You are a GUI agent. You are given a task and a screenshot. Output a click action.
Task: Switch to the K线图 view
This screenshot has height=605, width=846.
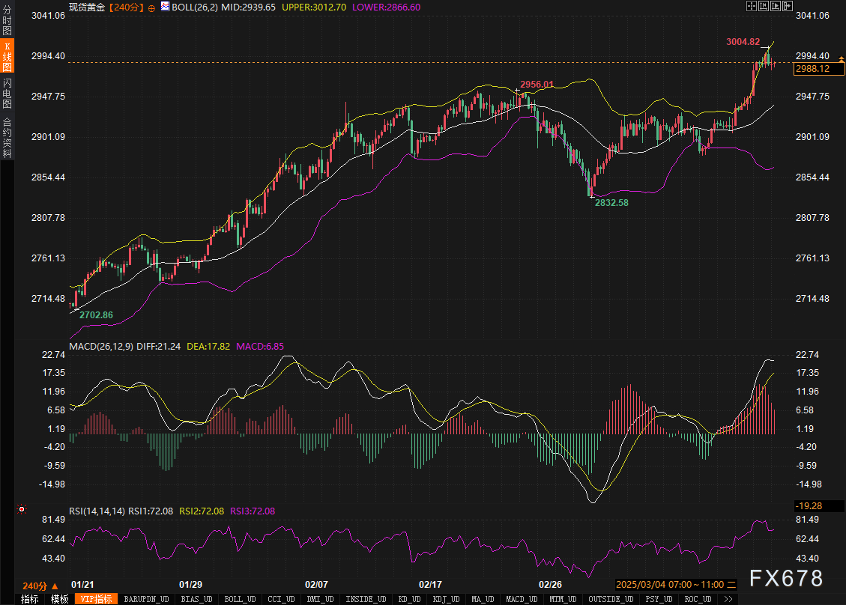tap(7, 57)
